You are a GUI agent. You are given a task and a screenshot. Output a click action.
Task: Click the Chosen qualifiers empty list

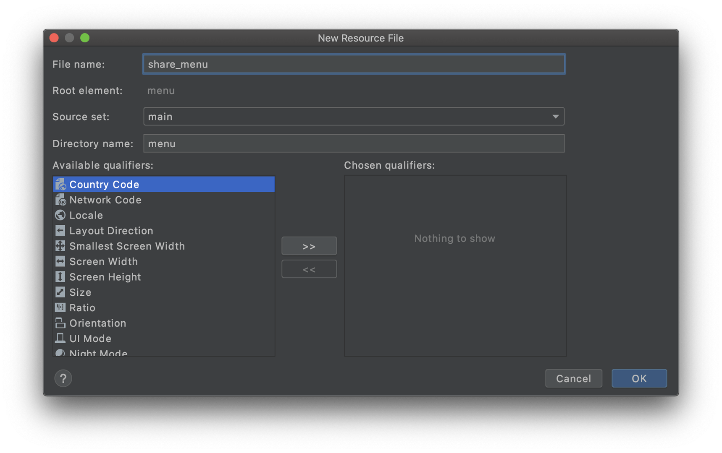click(455, 266)
